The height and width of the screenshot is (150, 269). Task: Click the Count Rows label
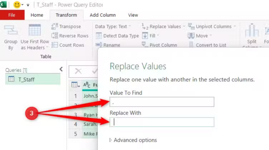tap(72, 45)
